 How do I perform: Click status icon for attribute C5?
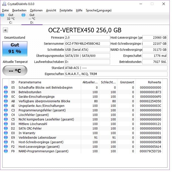(6, 119)
